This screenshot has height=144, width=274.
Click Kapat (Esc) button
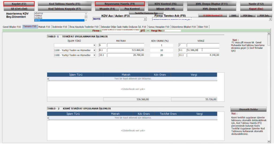(x=256, y=9)
